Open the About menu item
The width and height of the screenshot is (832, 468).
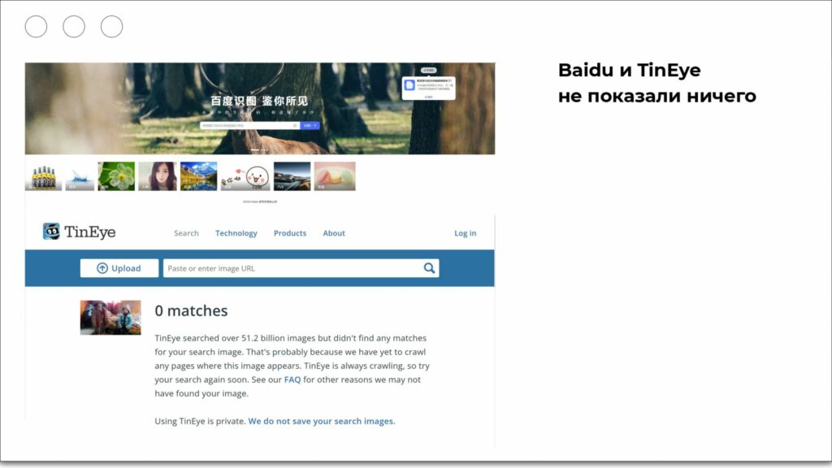click(334, 233)
